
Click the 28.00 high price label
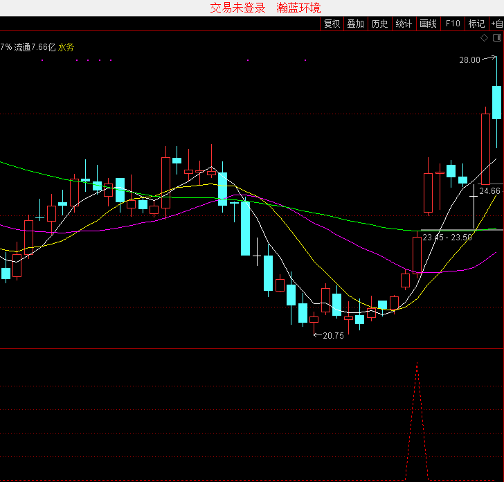469,60
